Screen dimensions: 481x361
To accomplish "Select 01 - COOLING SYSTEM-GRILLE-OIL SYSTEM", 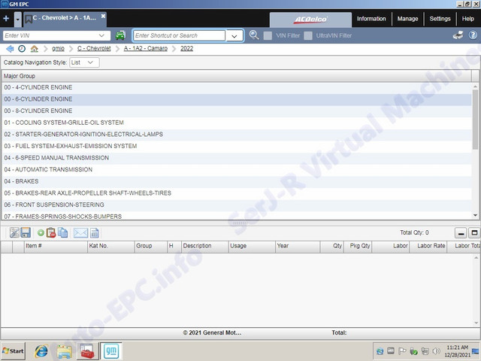I will tap(237, 123).
